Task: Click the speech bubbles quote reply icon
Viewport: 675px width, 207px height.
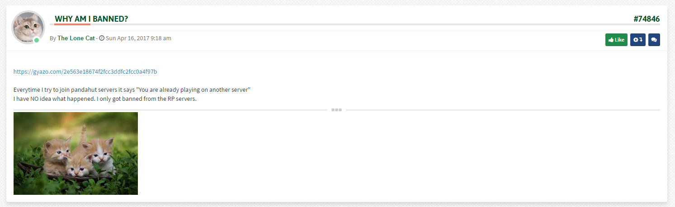Action: pyautogui.click(x=654, y=40)
